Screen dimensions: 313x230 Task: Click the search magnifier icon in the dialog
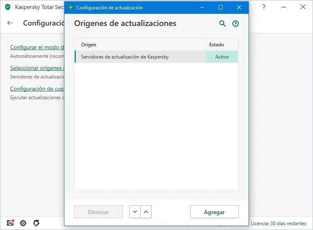pyautogui.click(x=222, y=24)
